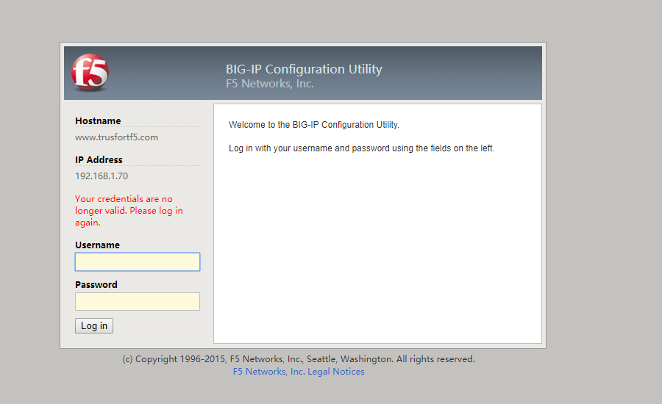The image size is (662, 404).
Task: Click the IP Address heading label
Action: (99, 160)
